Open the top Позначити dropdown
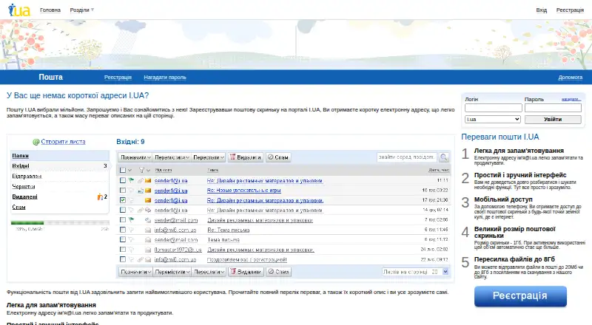The width and height of the screenshot is (592, 325). tap(135, 157)
